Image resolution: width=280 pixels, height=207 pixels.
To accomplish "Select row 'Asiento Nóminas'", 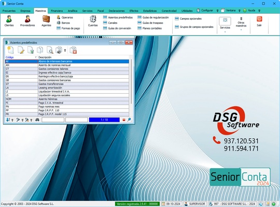I will 67,99.
